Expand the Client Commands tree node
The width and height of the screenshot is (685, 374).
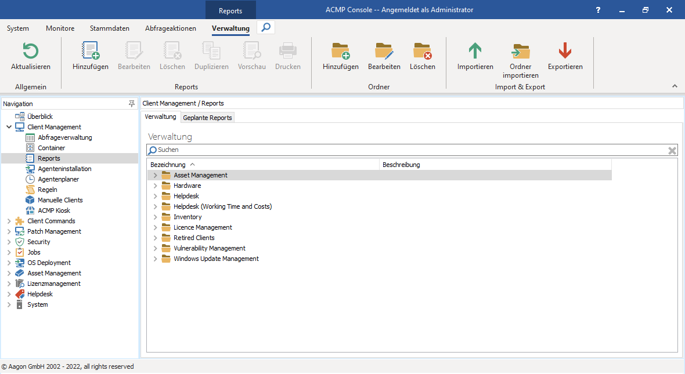pos(9,222)
